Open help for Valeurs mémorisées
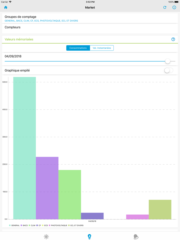 [x=173, y=39]
